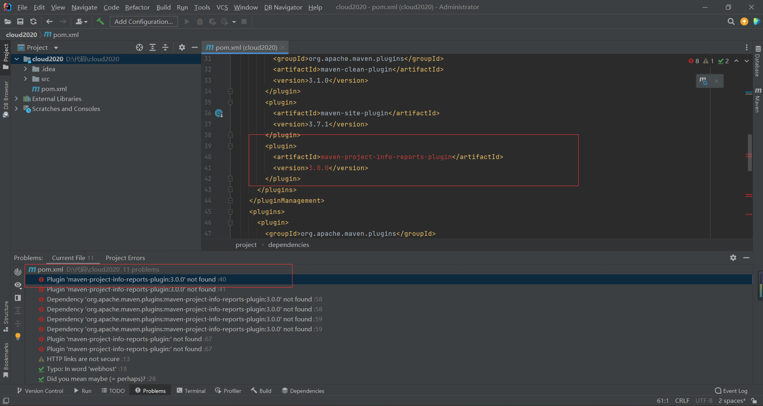Click the Build Project hammer icon
The width and height of the screenshot is (763, 406).
tap(100, 21)
